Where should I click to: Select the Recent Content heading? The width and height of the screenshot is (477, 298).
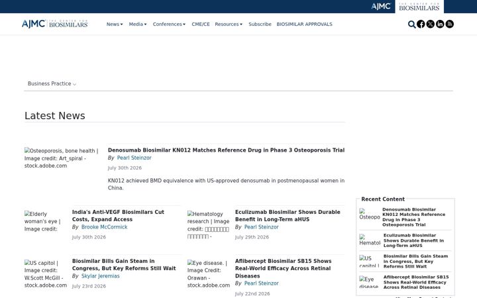click(x=383, y=199)
